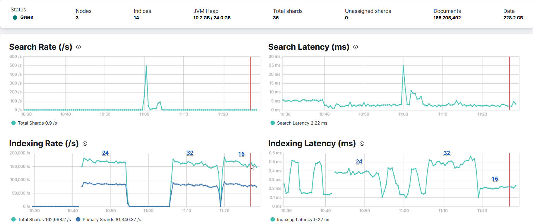Image resolution: width=533 pixels, height=224 pixels.
Task: Click the Indices 14 summary item
Action: pos(142,14)
